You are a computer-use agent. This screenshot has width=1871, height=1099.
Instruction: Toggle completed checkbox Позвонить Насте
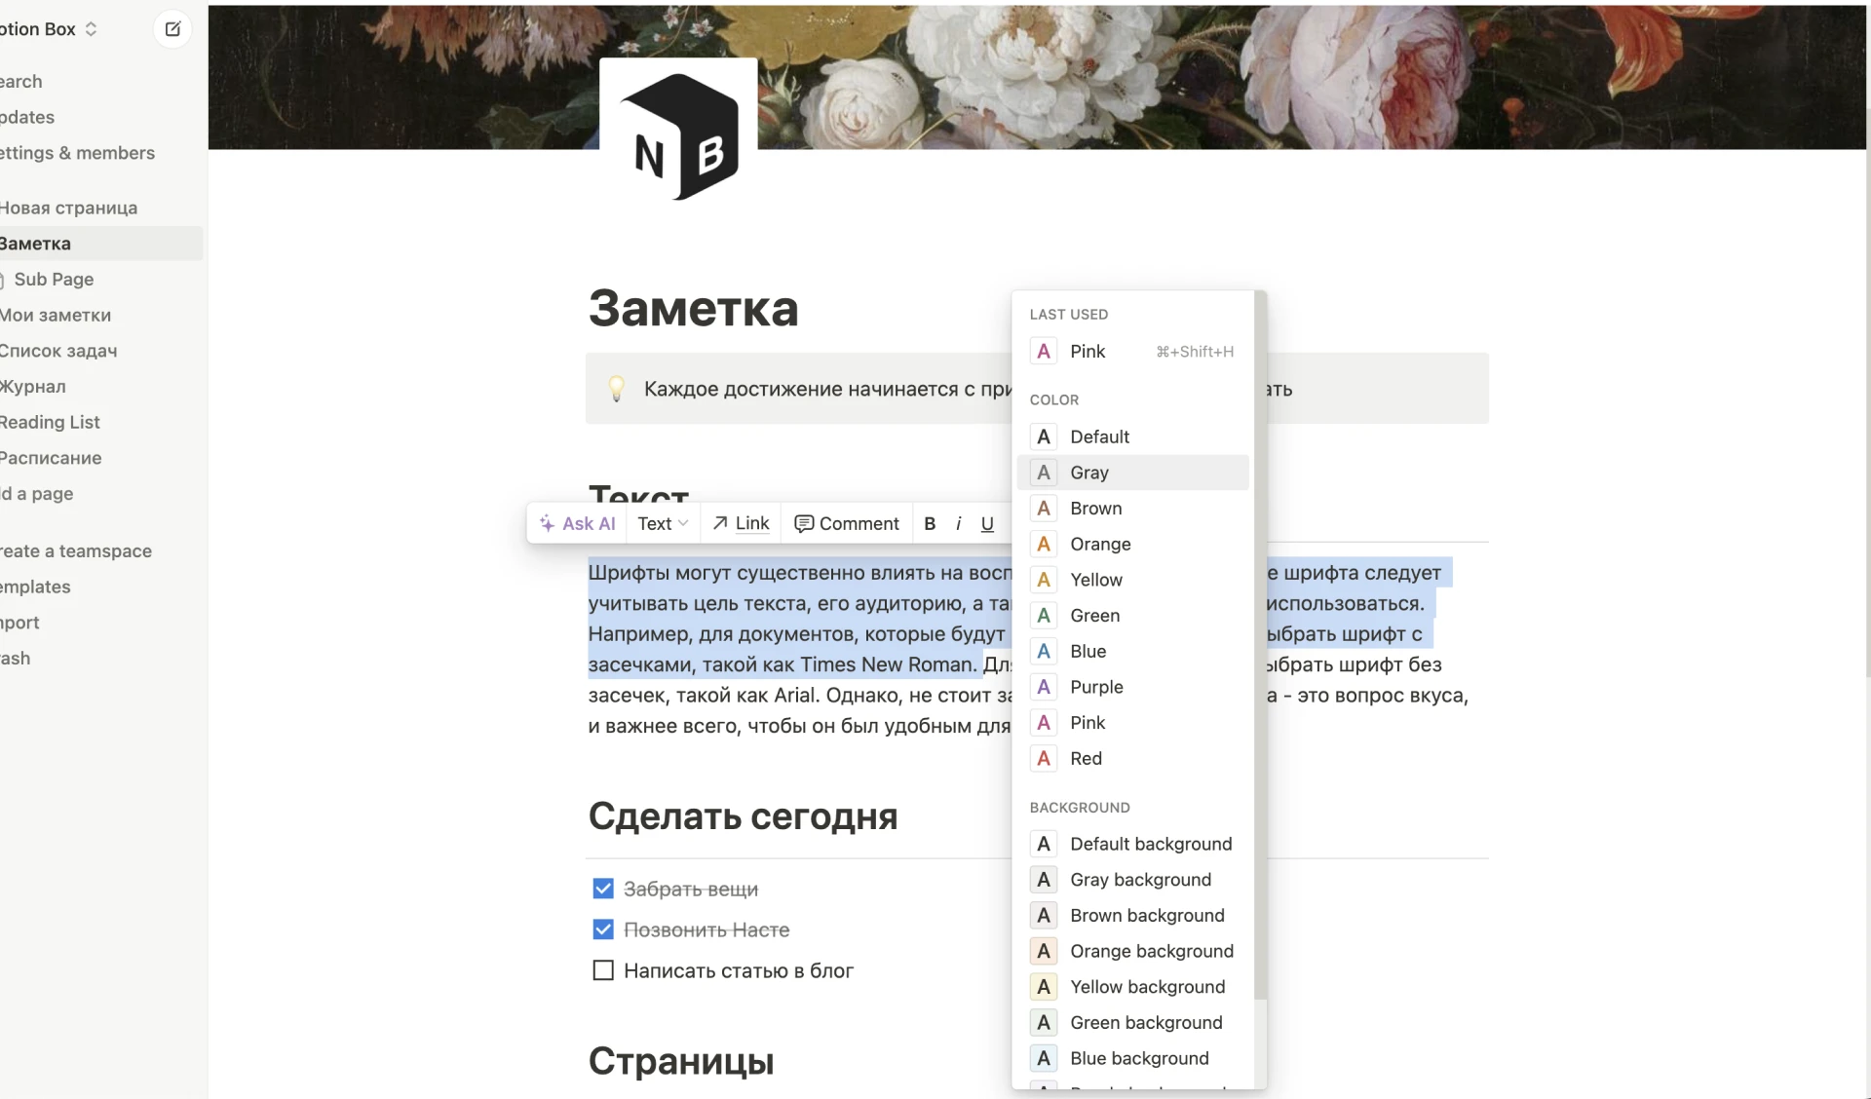[603, 928]
